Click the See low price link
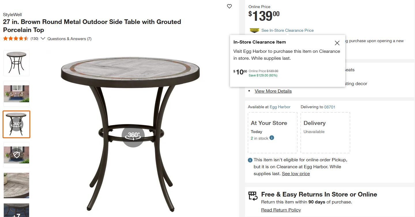415x217 pixels. point(296,174)
